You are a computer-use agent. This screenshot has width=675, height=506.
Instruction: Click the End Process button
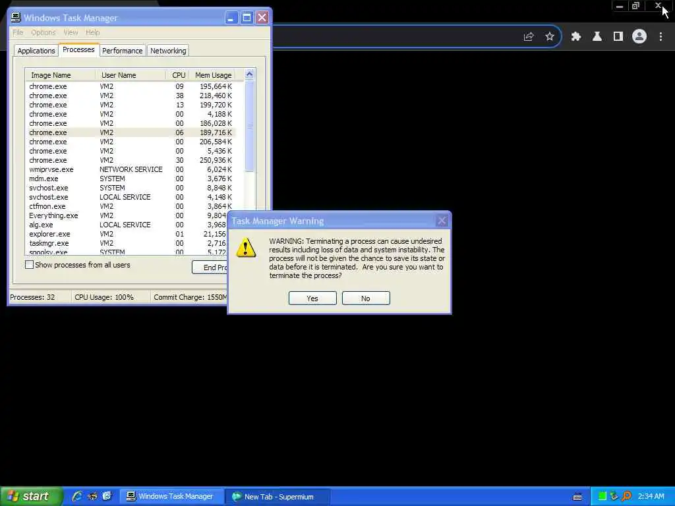pyautogui.click(x=210, y=267)
